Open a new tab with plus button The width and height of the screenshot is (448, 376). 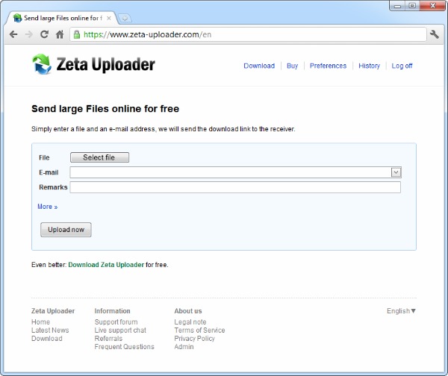tap(125, 19)
